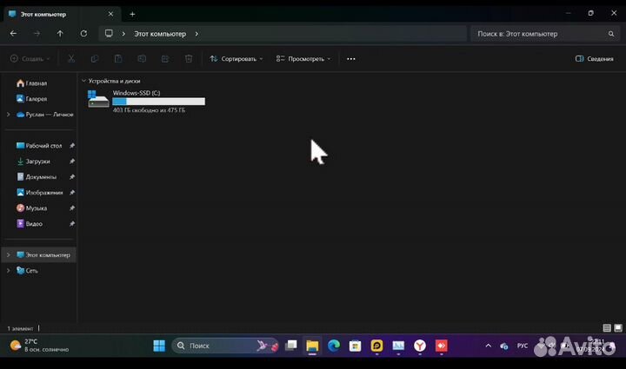
Task: Click the Paste clipboard icon
Action: click(118, 58)
